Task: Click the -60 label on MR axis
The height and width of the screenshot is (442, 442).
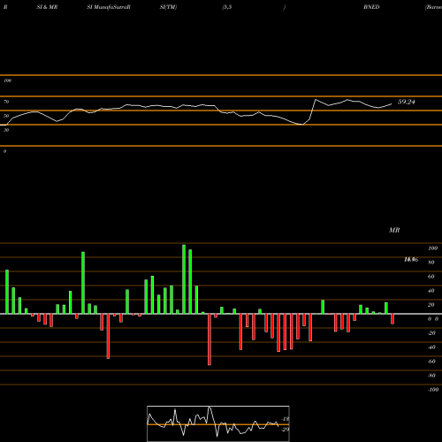Action: [x=431, y=362]
